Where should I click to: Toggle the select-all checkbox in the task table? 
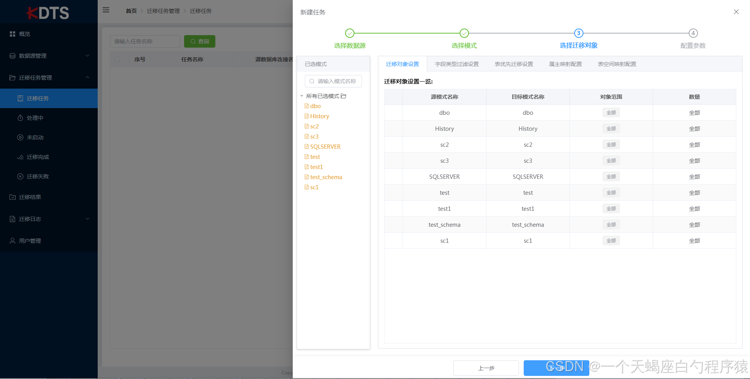[x=117, y=59]
